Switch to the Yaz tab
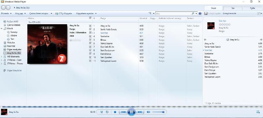 [233, 8]
